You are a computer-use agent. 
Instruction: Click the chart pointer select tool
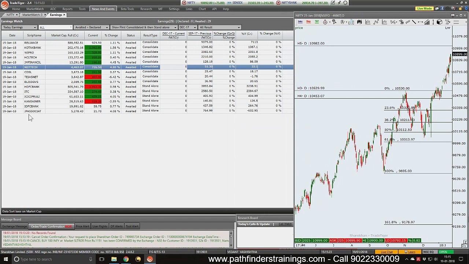(334, 22)
